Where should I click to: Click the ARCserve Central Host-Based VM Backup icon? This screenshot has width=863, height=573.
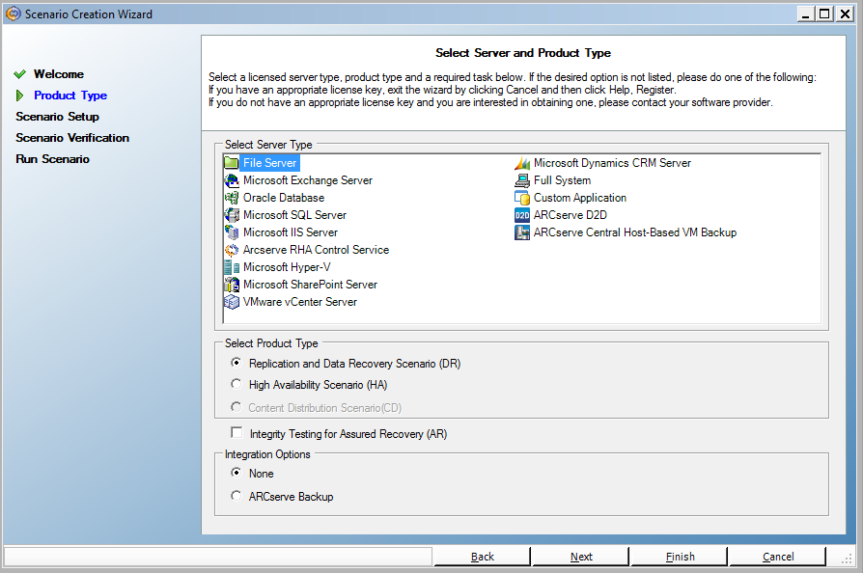522,232
